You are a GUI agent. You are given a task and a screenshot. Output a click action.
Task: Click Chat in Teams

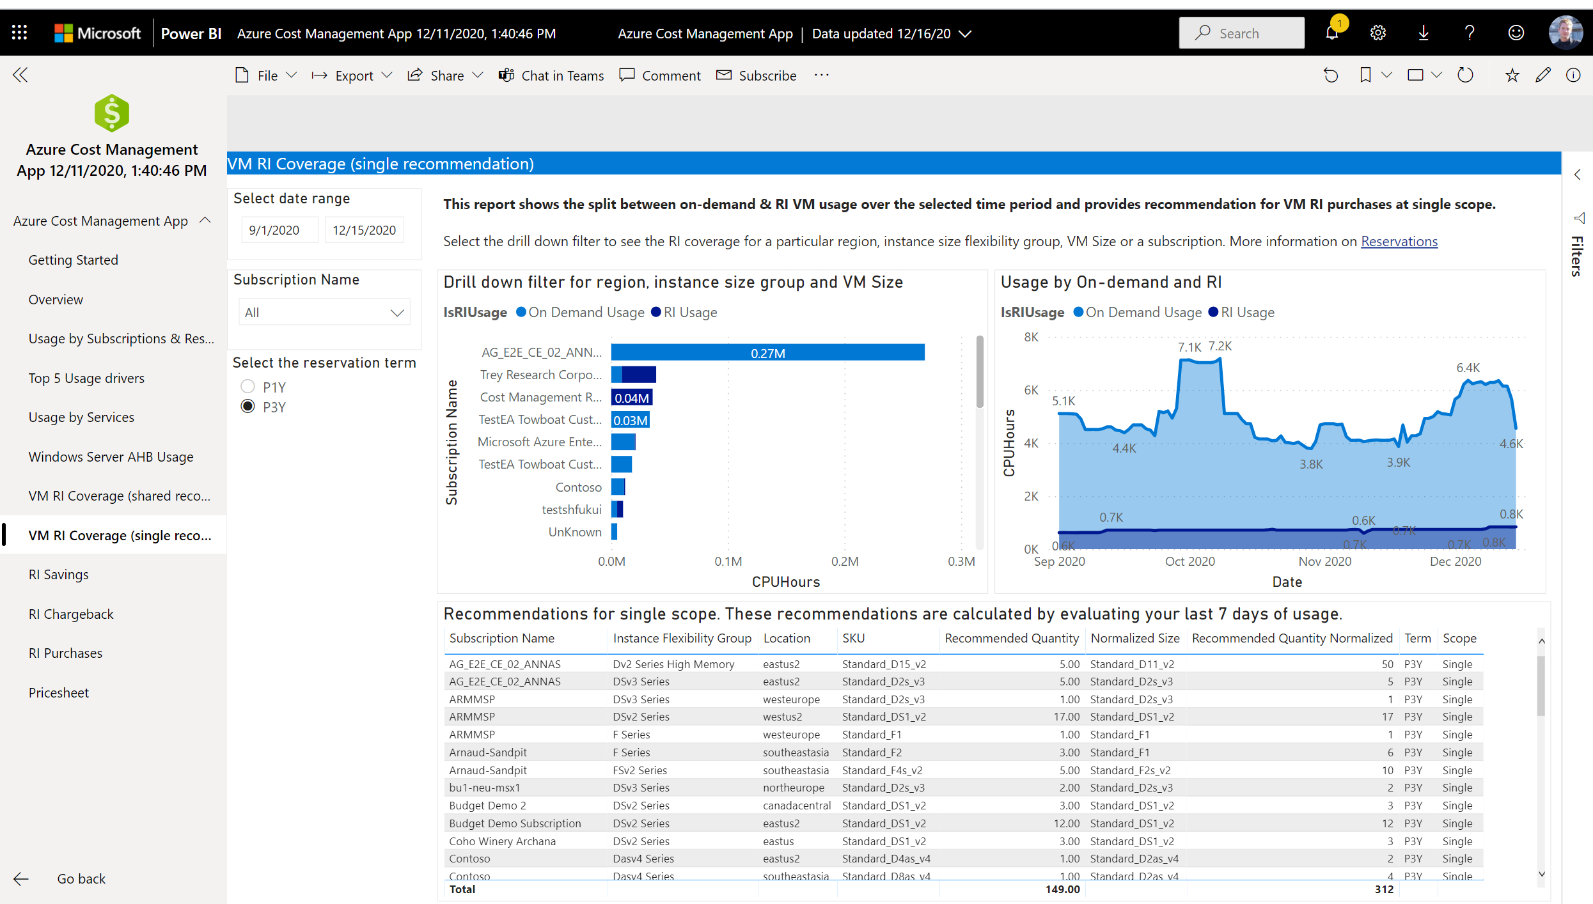coord(551,75)
